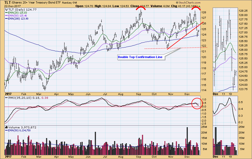Click the green up-arrow change indicator
The height and width of the screenshot is (159, 252).
tap(199, 6)
